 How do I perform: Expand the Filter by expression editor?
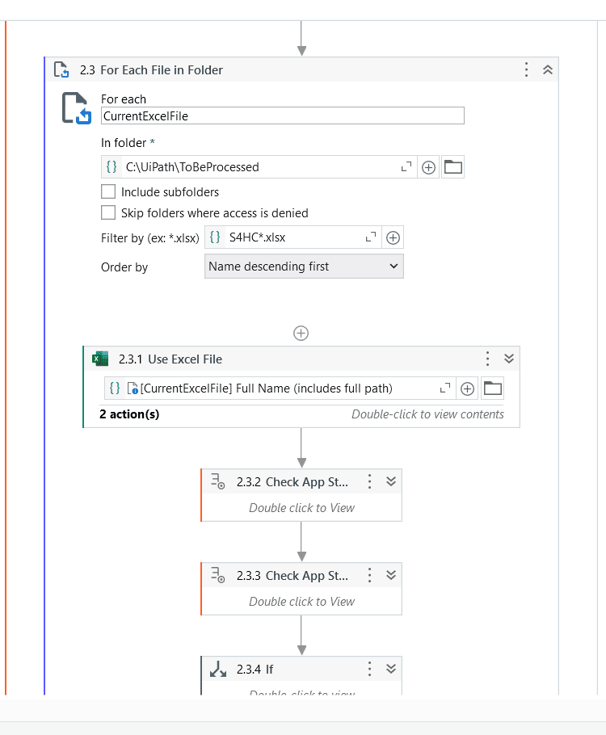pyautogui.click(x=371, y=237)
